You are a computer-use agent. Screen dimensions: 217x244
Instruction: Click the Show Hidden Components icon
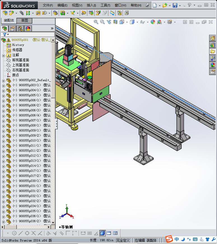click(x=55, y=13)
